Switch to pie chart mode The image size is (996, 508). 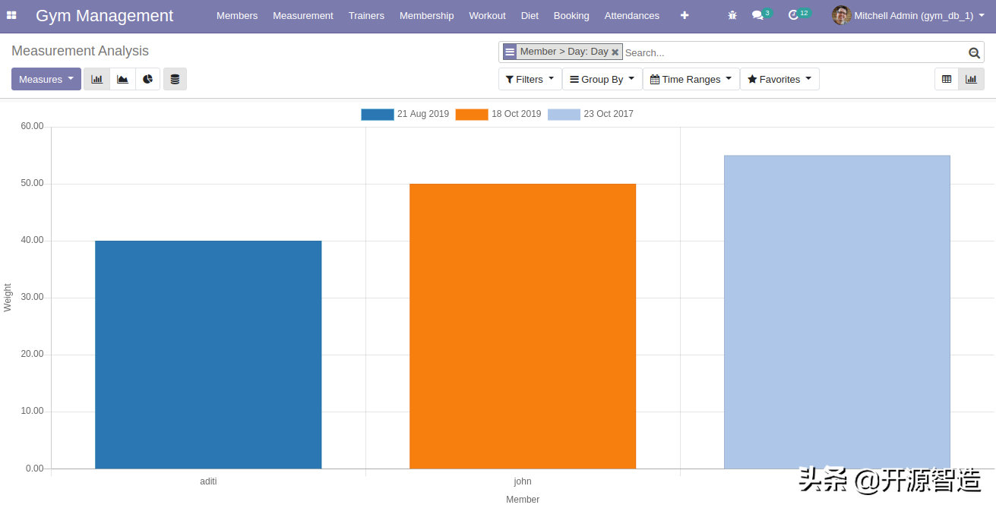click(x=148, y=79)
